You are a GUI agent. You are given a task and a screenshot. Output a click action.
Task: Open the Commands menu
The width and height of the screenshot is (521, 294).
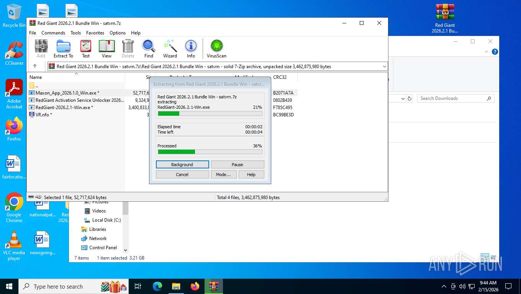(53, 33)
